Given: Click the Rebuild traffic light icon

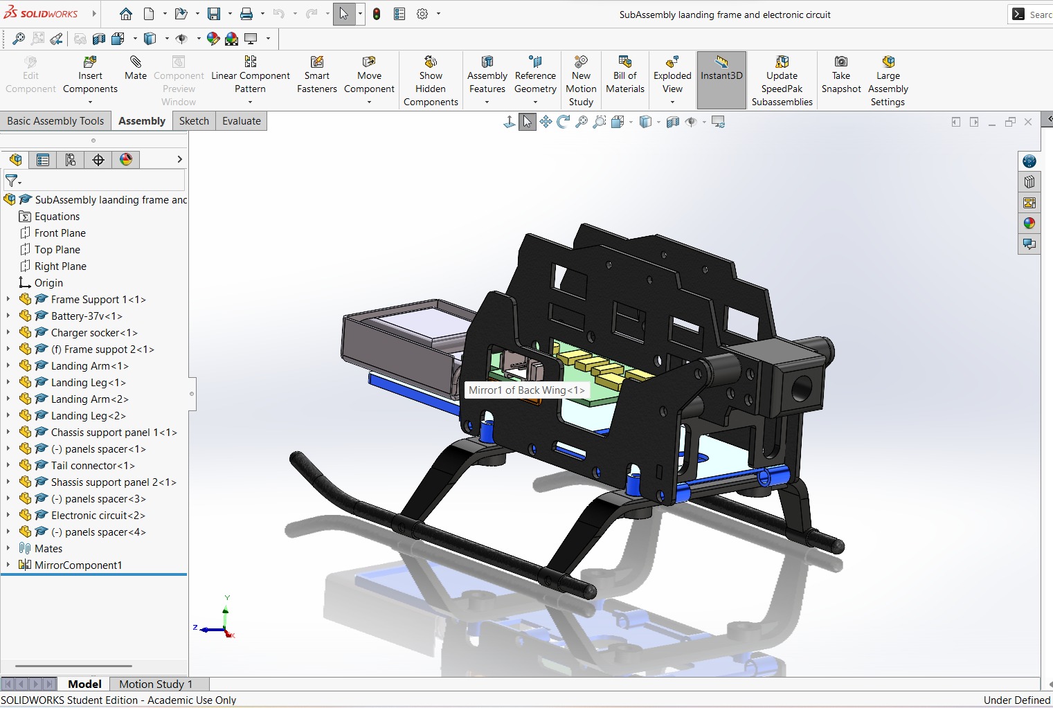Looking at the screenshot, I should [377, 14].
